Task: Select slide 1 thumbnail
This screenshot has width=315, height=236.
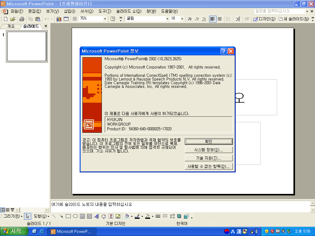Action: [27, 46]
